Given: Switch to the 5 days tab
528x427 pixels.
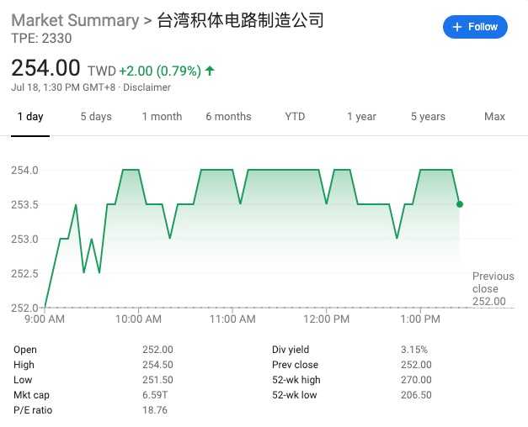Looking at the screenshot, I should pos(96,117).
